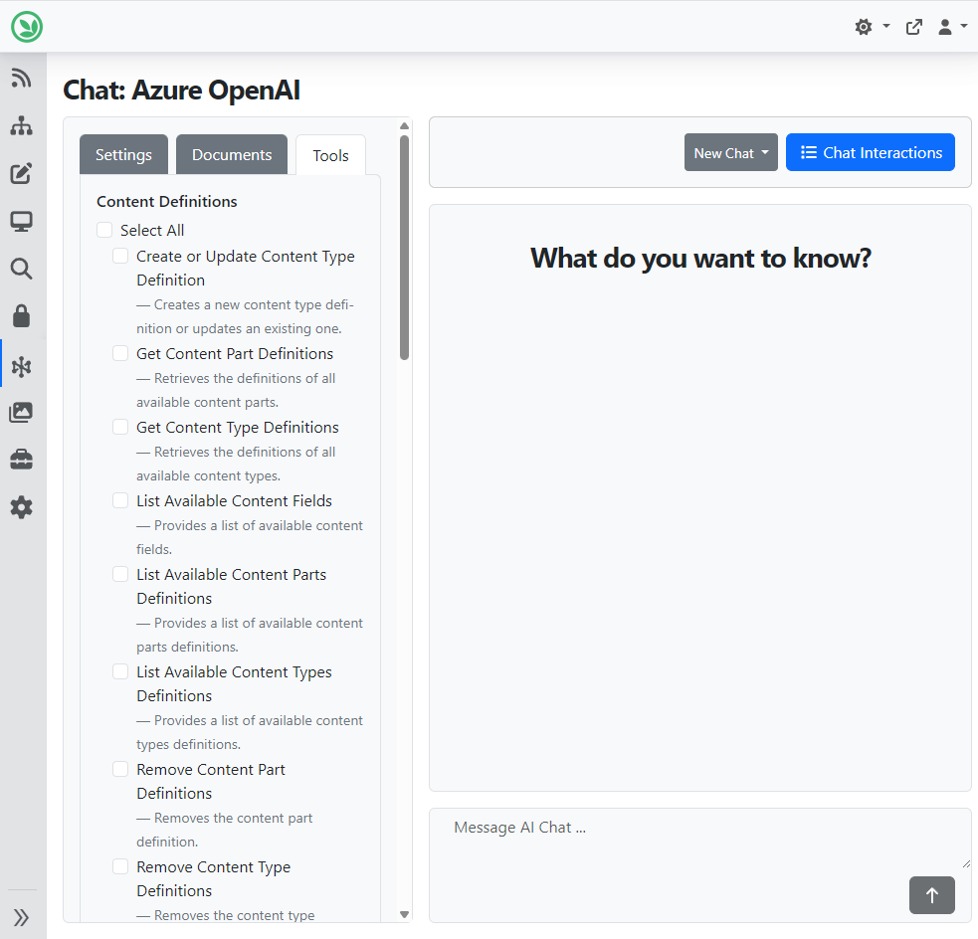Click the message box resize handle

[x=966, y=863]
